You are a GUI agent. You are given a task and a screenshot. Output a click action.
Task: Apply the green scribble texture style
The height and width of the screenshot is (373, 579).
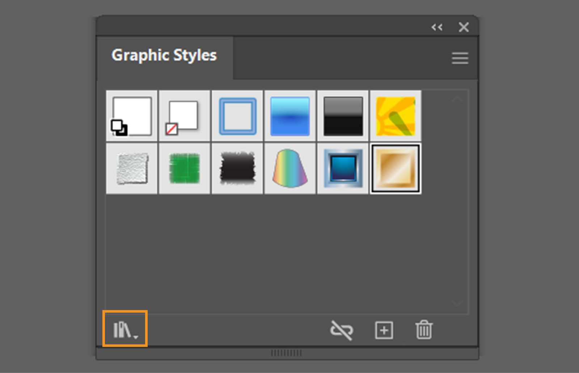coord(184,168)
